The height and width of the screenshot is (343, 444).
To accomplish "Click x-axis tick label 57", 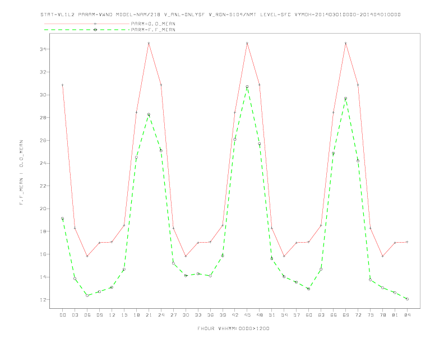I will [x=297, y=315].
